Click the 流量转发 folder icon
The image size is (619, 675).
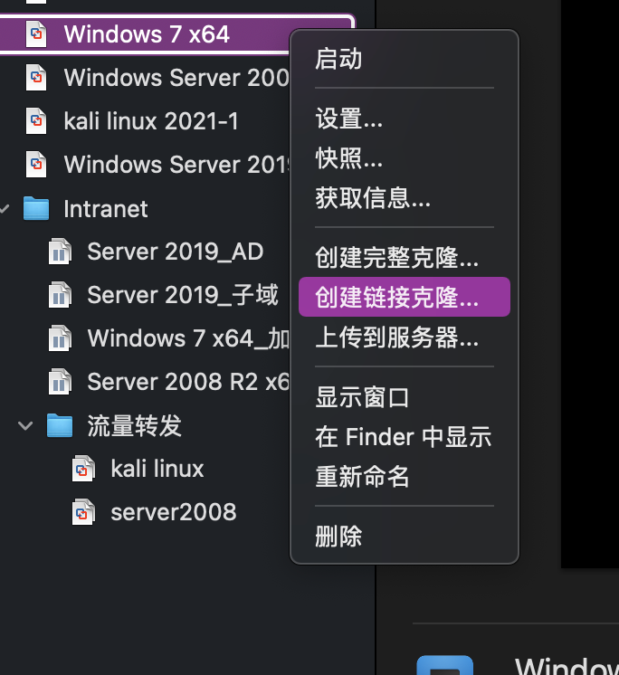[x=60, y=425]
